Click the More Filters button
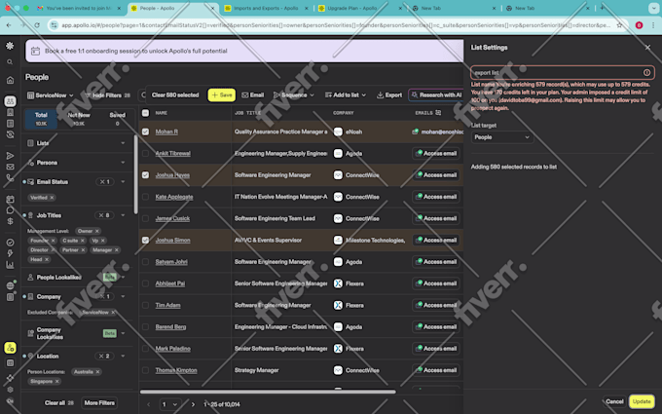662x414 pixels. click(99, 403)
